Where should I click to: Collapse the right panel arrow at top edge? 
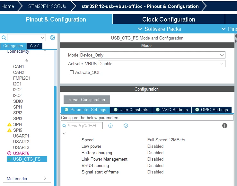(x=236, y=36)
